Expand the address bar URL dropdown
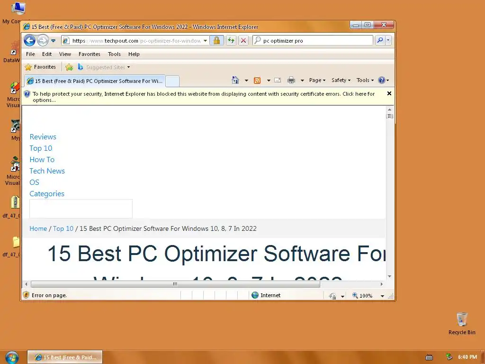This screenshot has height=364, width=485. pyautogui.click(x=205, y=41)
